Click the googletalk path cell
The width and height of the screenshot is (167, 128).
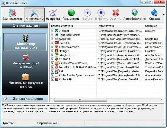[120, 39]
